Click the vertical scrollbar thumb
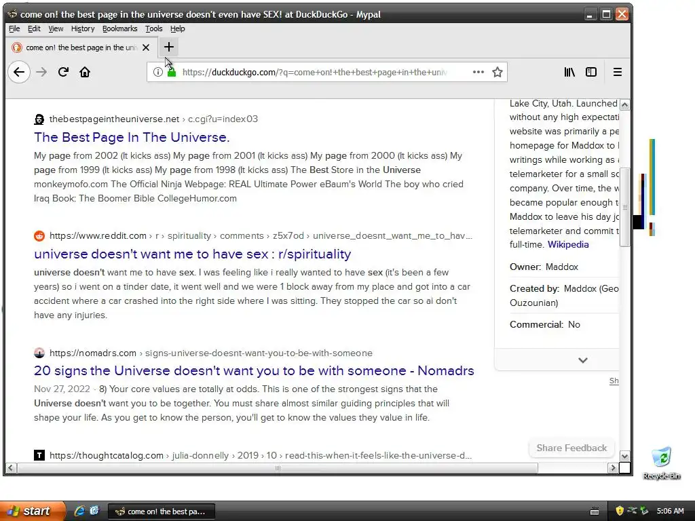The width and height of the screenshot is (695, 521). (624, 207)
